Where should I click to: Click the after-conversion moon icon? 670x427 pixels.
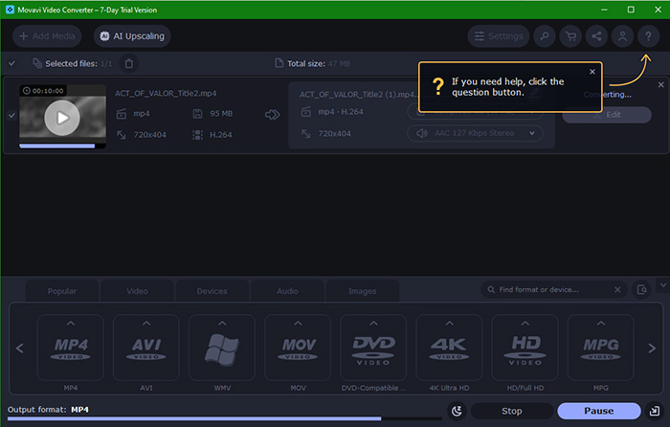[x=458, y=411]
